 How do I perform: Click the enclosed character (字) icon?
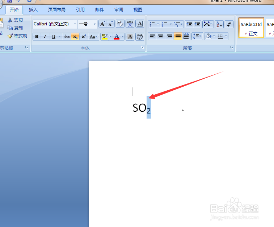pos(140,37)
